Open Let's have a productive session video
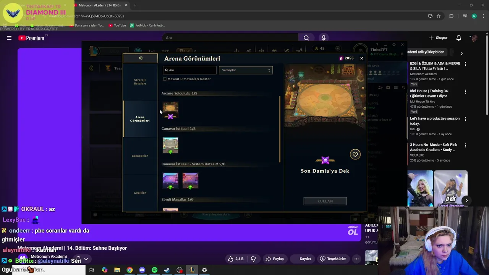 435,121
